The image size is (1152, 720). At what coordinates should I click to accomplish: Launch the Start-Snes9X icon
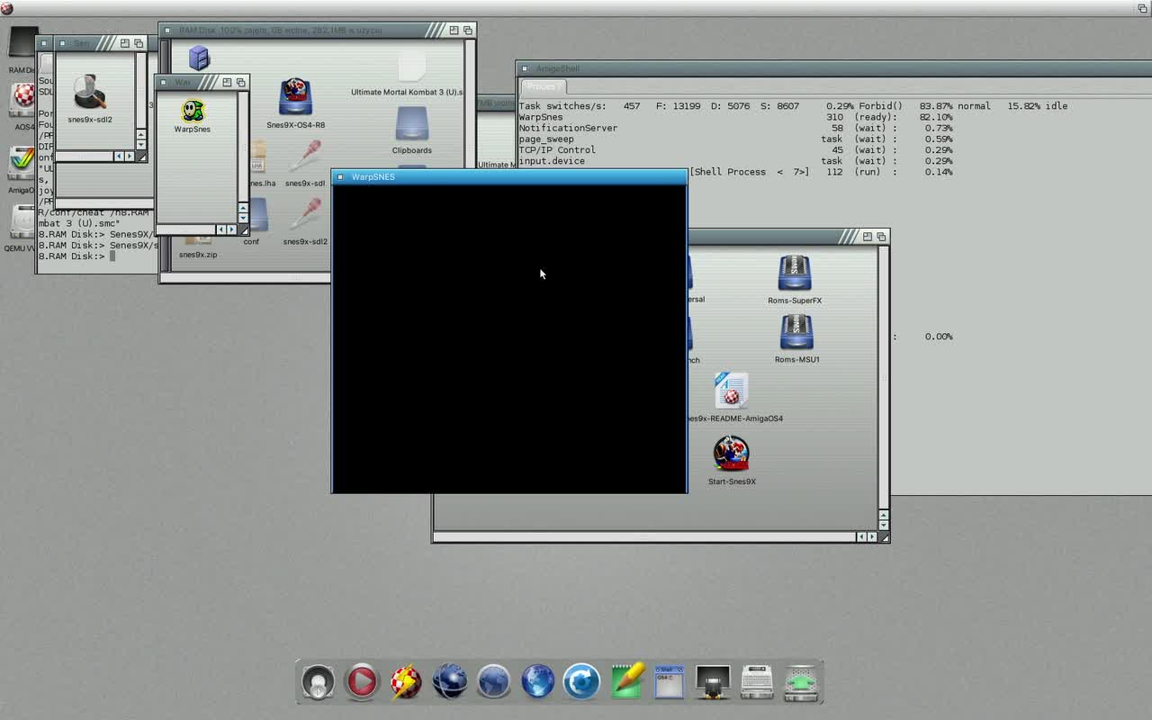click(x=731, y=454)
